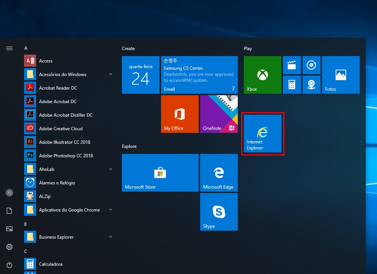Viewport: 377px width, 274px height.
Task: Launch Adobe Illustrator CC 2018
Action: tap(68, 142)
